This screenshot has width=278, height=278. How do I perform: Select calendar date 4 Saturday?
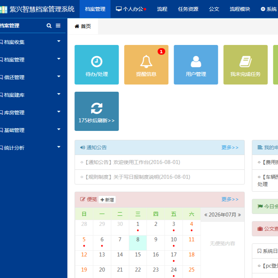click(x=191, y=227)
